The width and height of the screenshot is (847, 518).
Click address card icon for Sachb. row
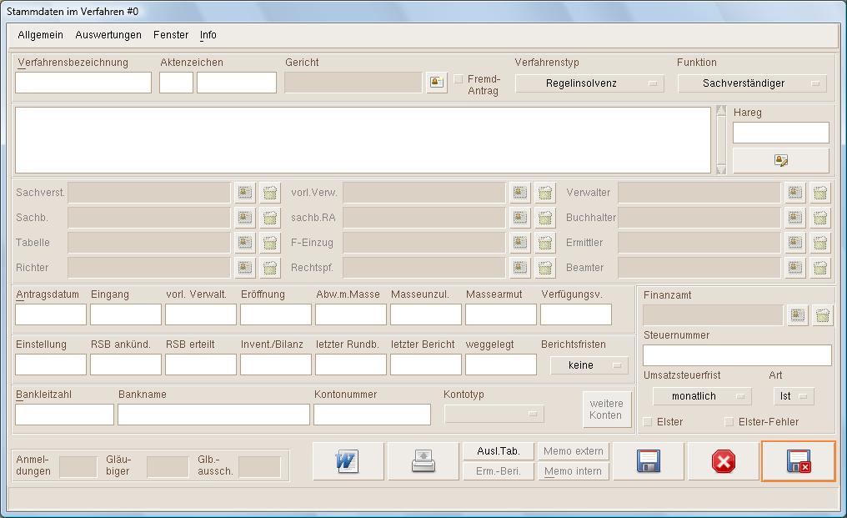pos(245,218)
